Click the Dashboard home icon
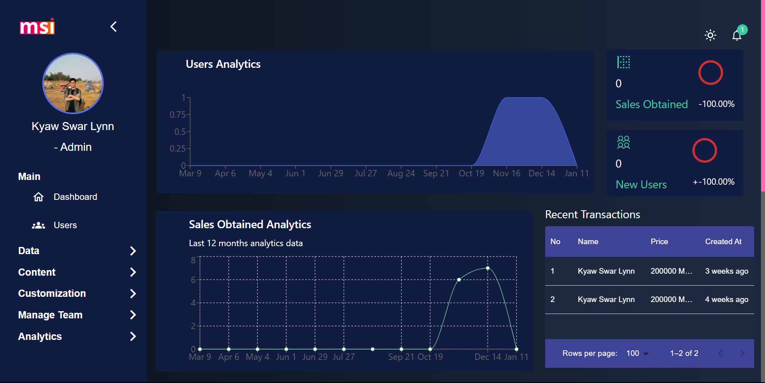Viewport: 765px width, 383px height. [38, 197]
